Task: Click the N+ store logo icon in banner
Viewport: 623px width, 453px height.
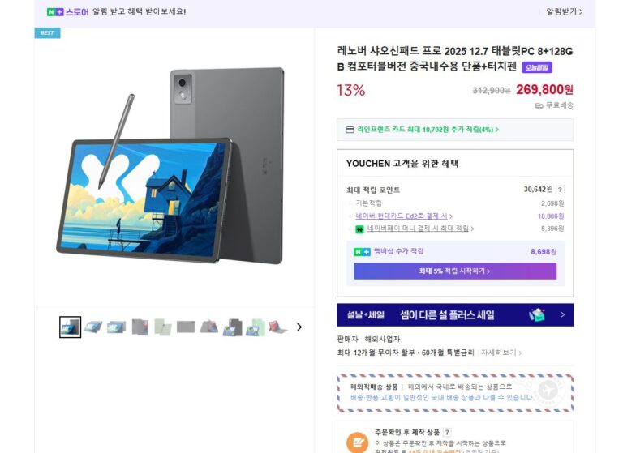Action: coord(55,12)
